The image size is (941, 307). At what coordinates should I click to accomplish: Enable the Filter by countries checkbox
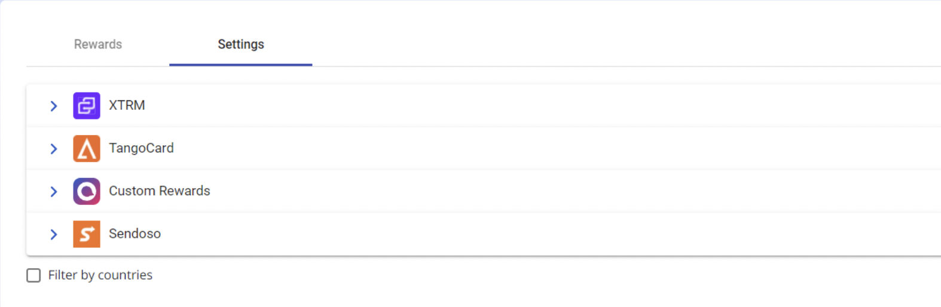[33, 275]
